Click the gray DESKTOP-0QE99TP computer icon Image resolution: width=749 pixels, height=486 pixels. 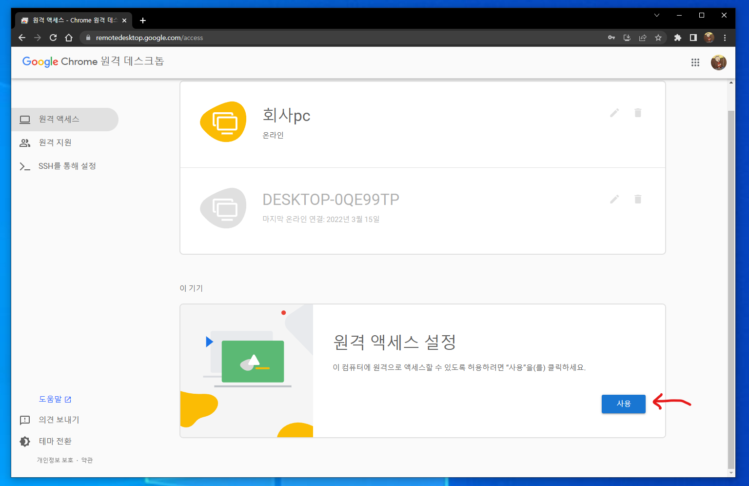(x=223, y=208)
